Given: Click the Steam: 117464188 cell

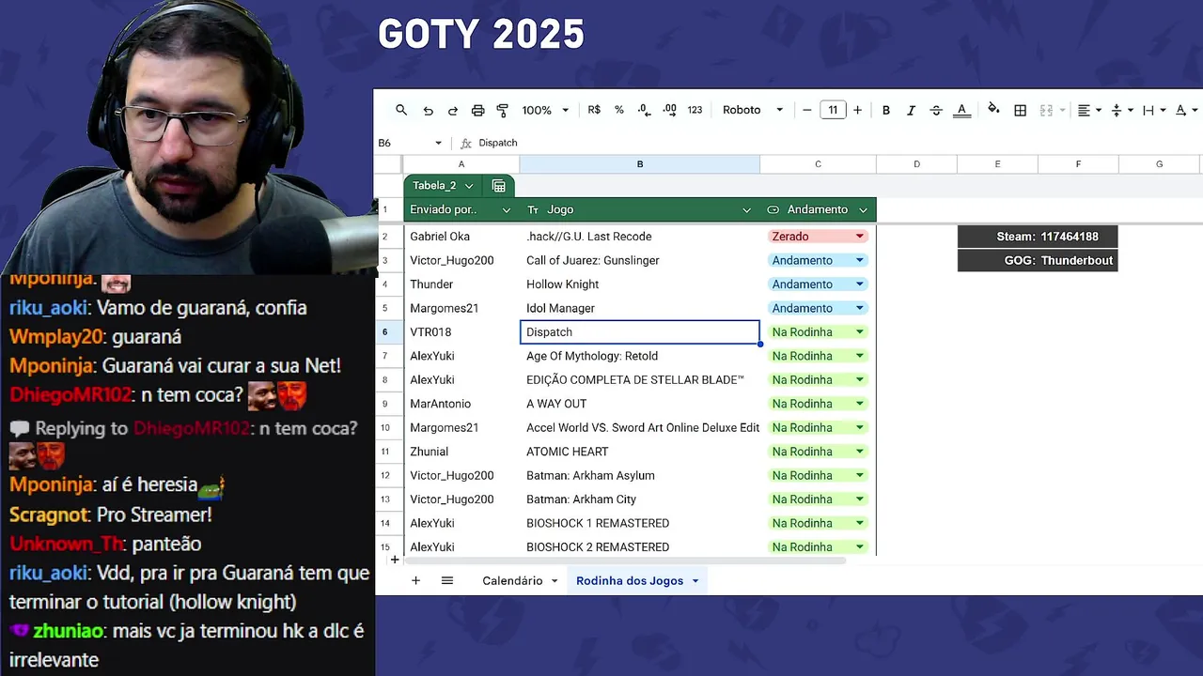Looking at the screenshot, I should pyautogui.click(x=1038, y=237).
